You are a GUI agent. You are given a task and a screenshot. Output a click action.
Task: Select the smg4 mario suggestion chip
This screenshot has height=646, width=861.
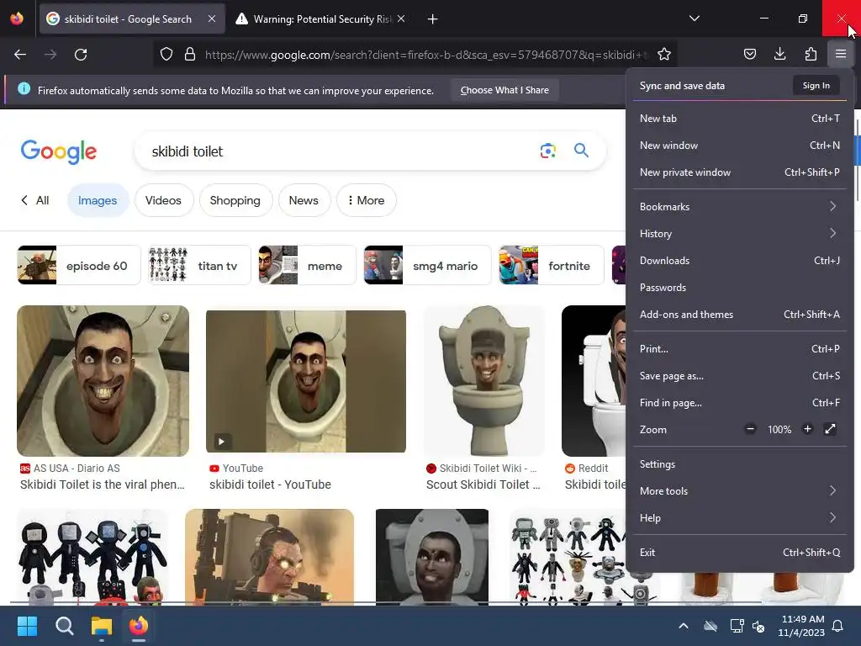tap(427, 265)
